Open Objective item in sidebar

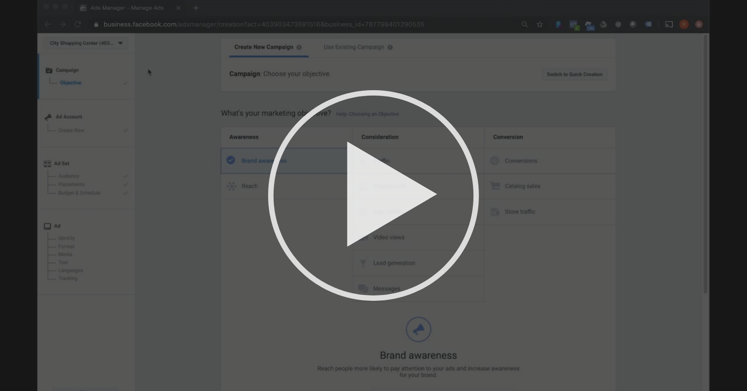pyautogui.click(x=70, y=83)
